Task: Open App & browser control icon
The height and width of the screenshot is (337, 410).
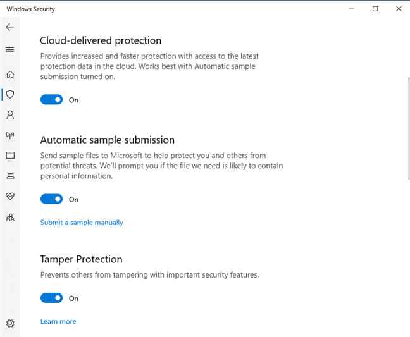Action: 10,155
